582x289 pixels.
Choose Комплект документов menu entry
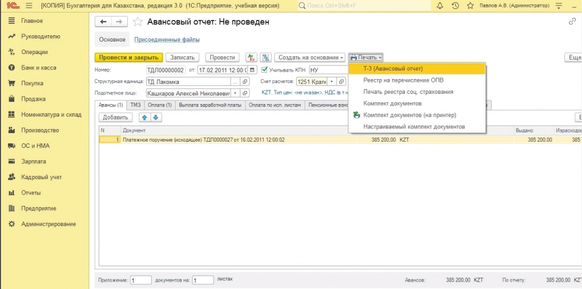coord(417,104)
